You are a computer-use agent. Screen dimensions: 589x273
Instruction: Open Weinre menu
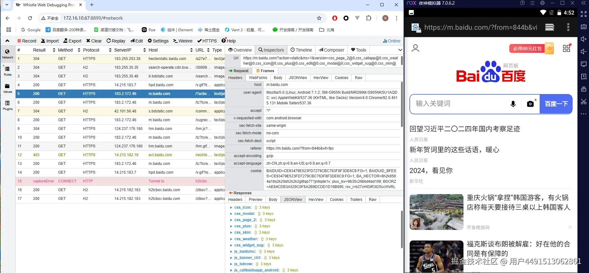pos(183,41)
